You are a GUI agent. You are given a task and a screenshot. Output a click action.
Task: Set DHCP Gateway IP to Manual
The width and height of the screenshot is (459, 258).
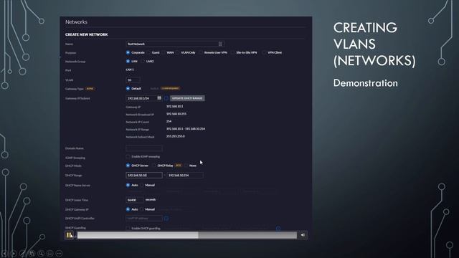(x=142, y=209)
